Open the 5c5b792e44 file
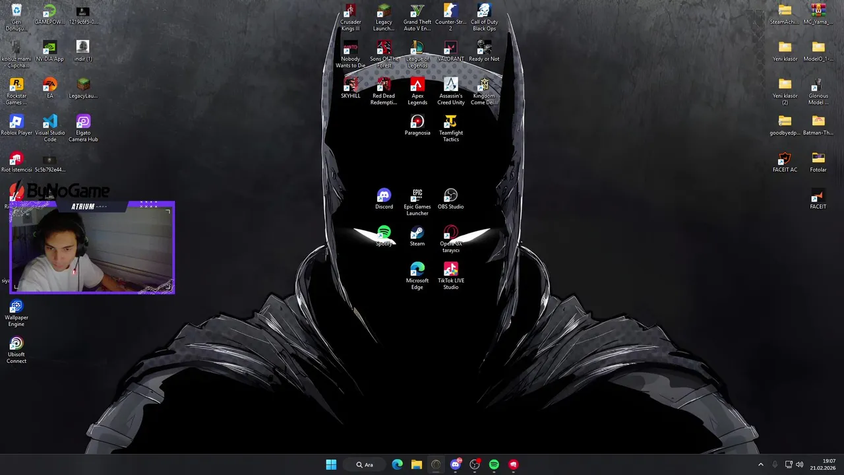Screen dimensions: 844x475 coord(49,162)
